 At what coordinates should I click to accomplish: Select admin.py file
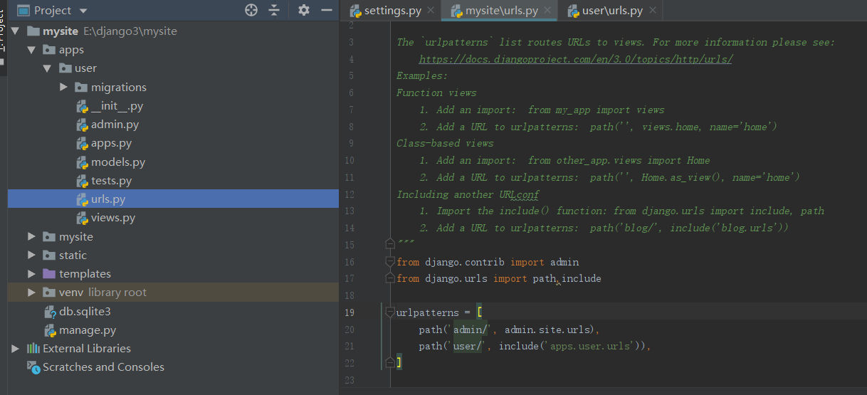pyautogui.click(x=115, y=125)
